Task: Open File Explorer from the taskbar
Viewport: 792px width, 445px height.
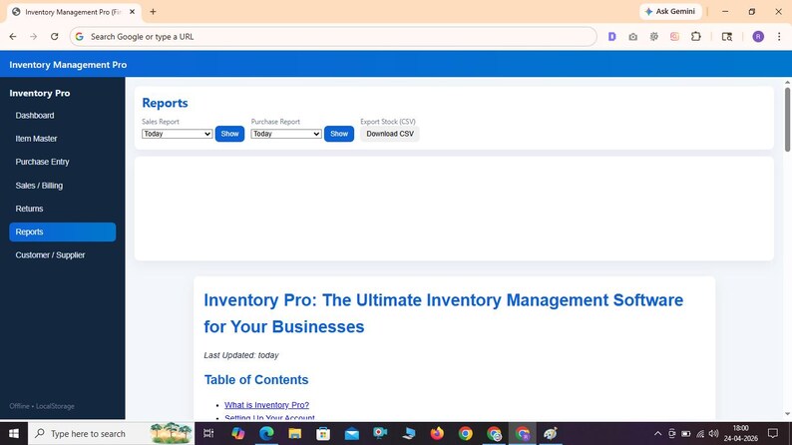Action: tap(295, 433)
